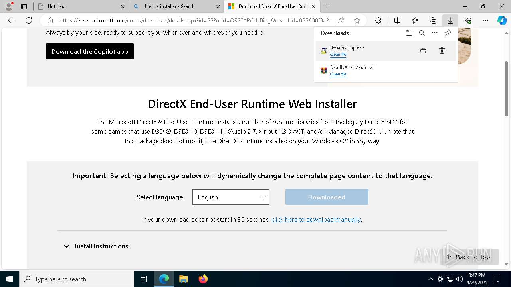The height and width of the screenshot is (287, 511).
Task: Open Windows Start menu
Action: [10, 279]
